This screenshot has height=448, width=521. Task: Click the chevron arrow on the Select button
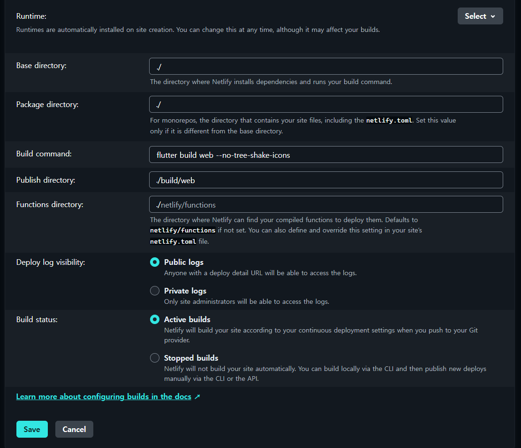[493, 16]
